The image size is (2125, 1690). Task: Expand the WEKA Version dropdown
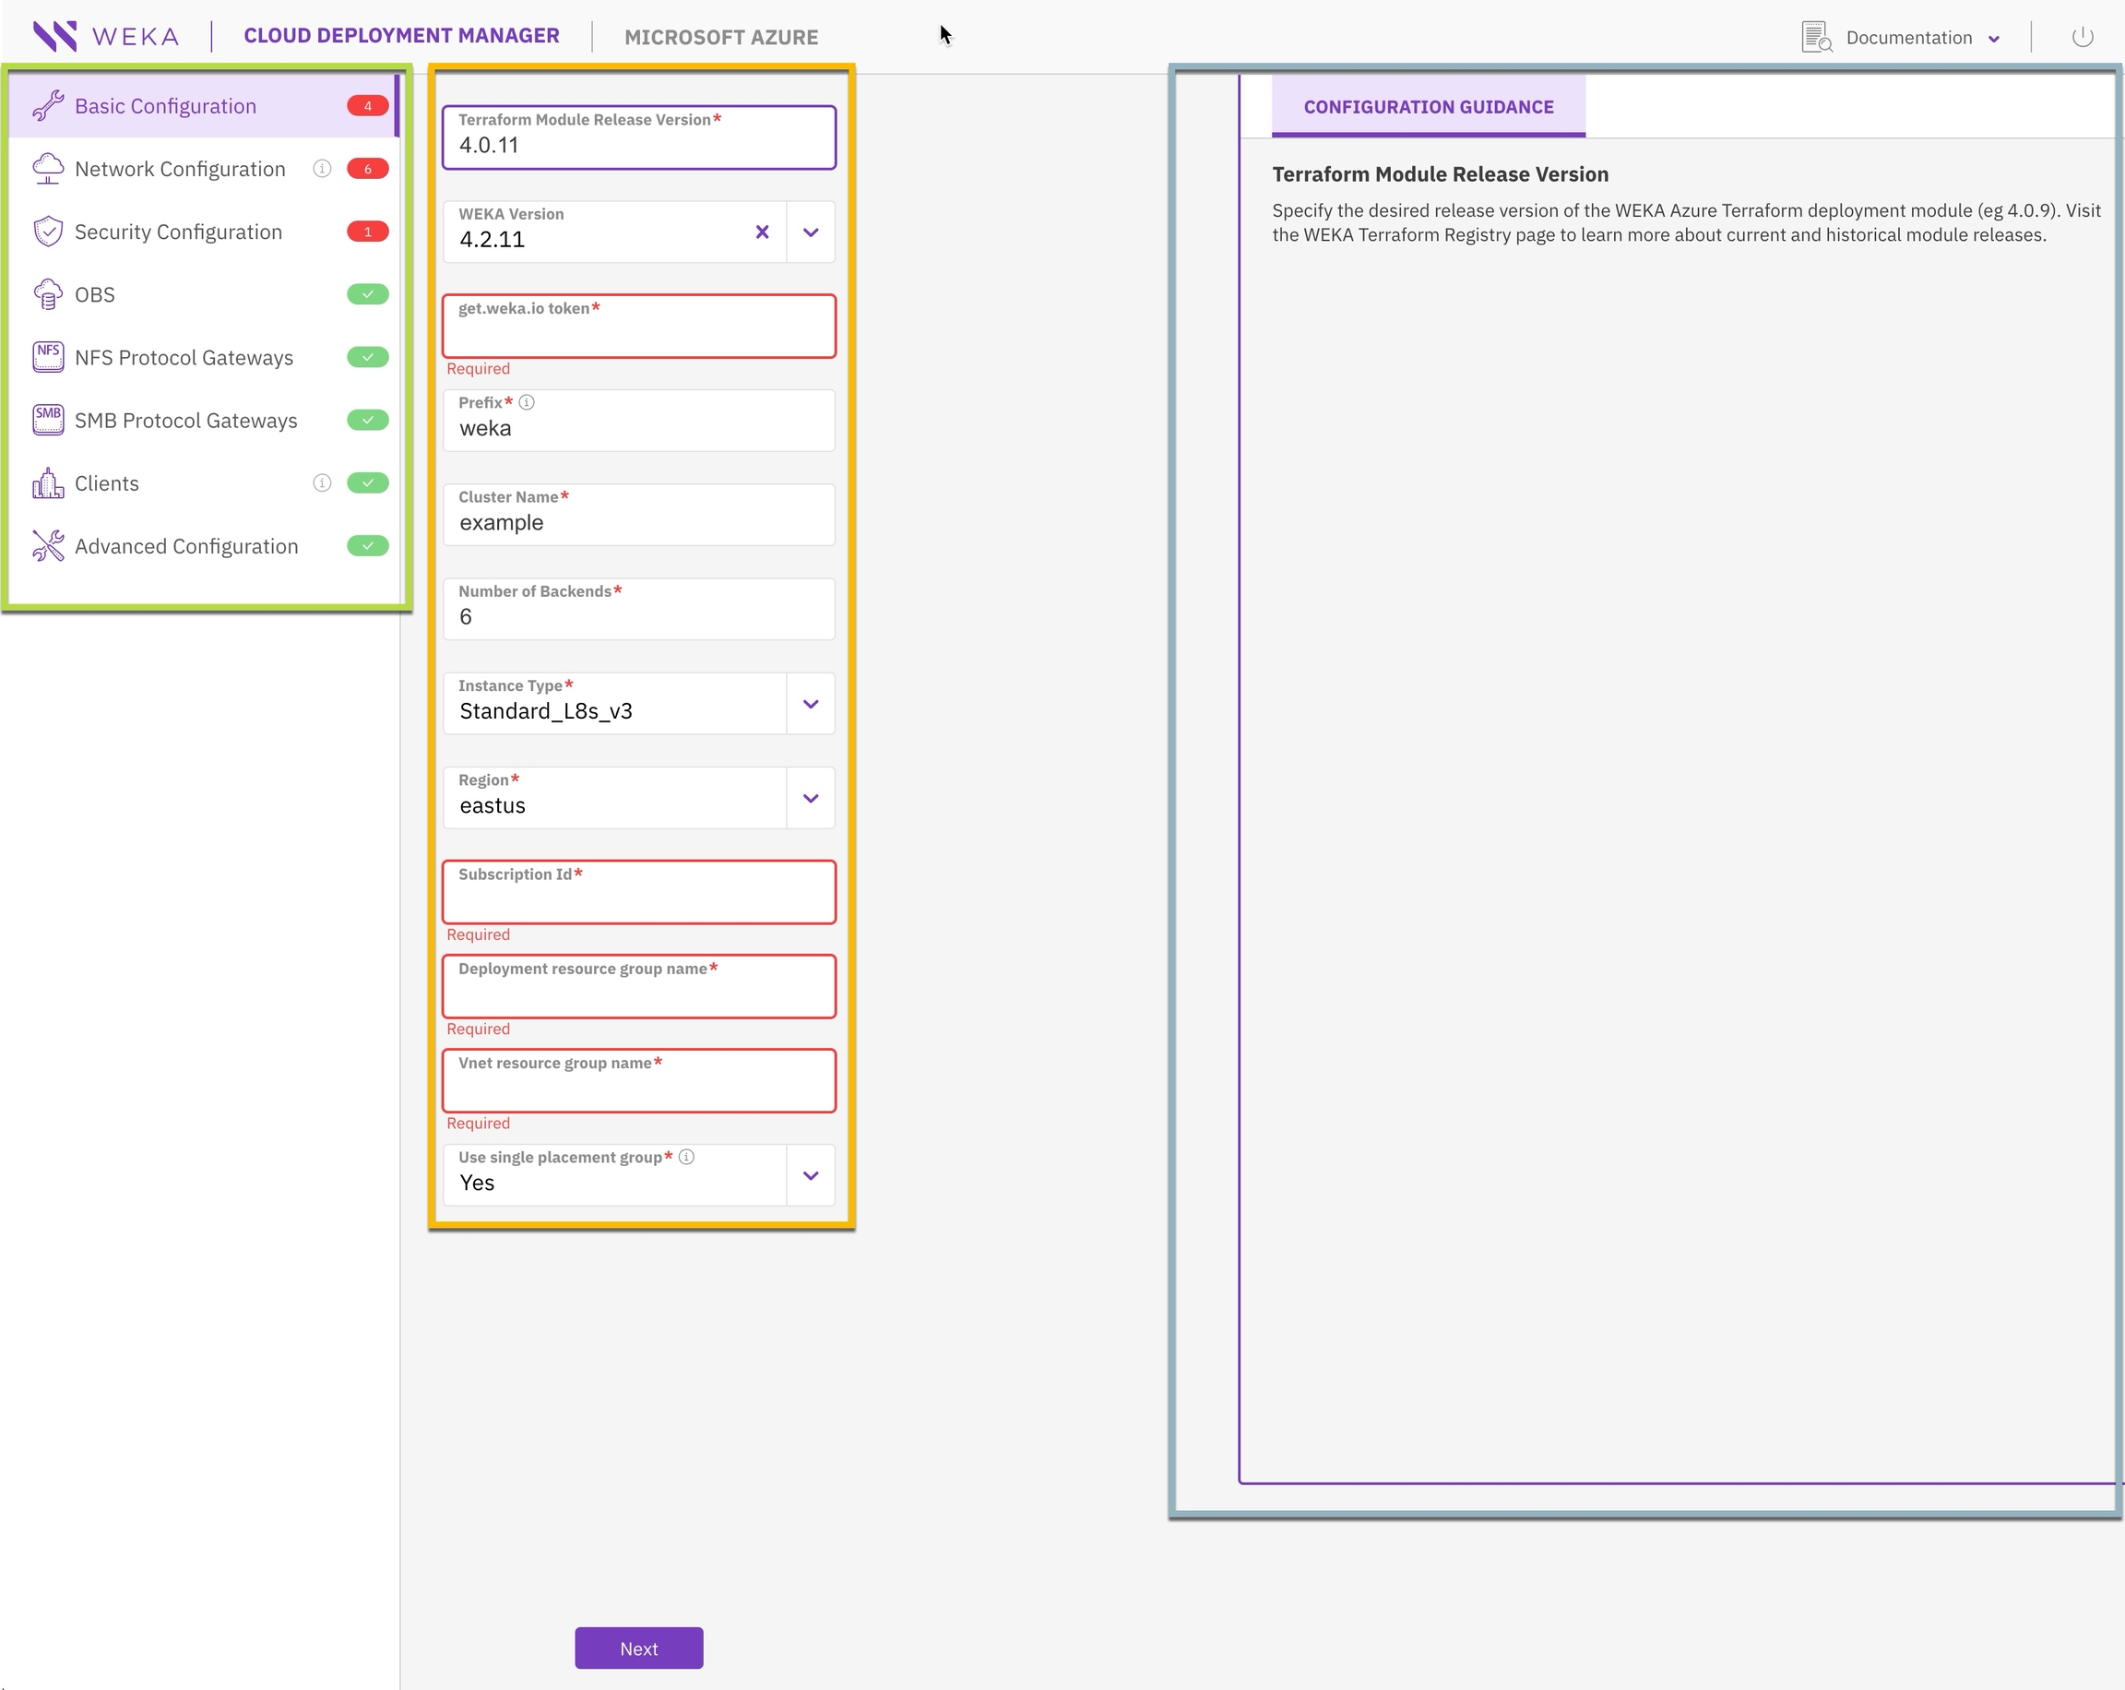click(x=810, y=232)
